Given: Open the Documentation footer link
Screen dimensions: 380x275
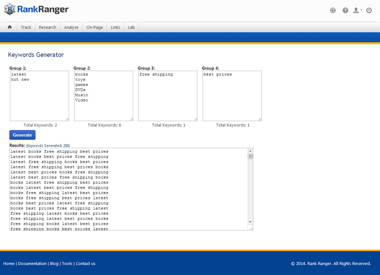Looking at the screenshot, I should (x=32, y=264).
